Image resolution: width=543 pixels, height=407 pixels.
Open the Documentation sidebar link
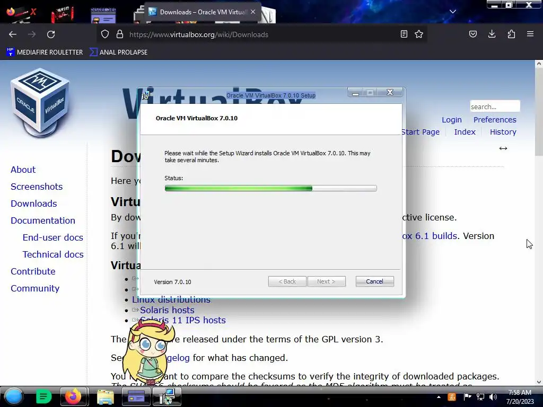tap(43, 220)
